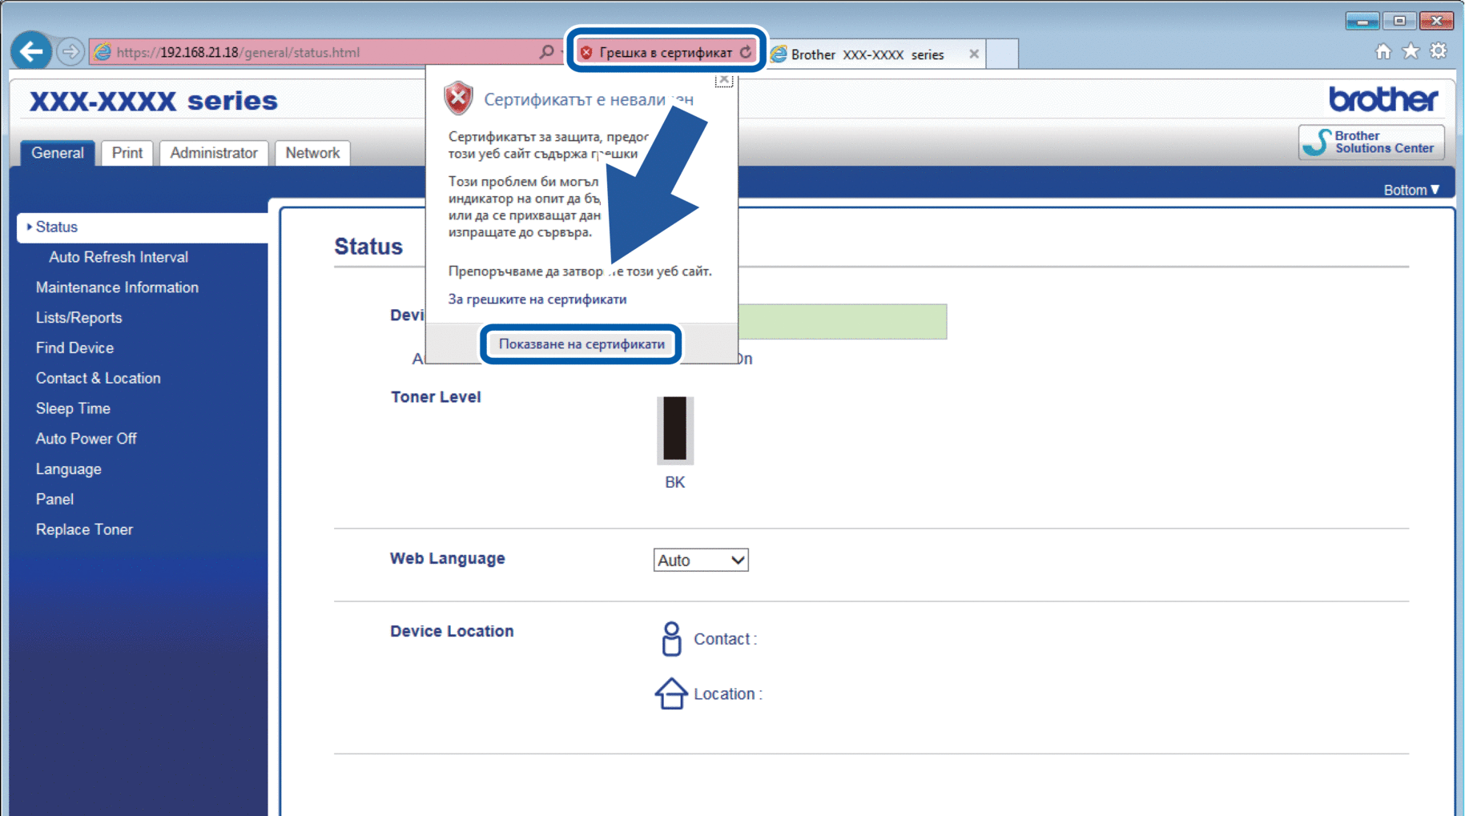
Task: Switch to the Network tab
Action: (x=312, y=153)
